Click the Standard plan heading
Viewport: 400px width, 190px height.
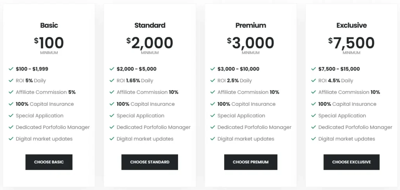tap(150, 25)
